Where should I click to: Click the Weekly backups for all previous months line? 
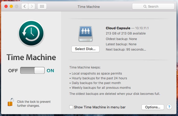click(x=100, y=88)
